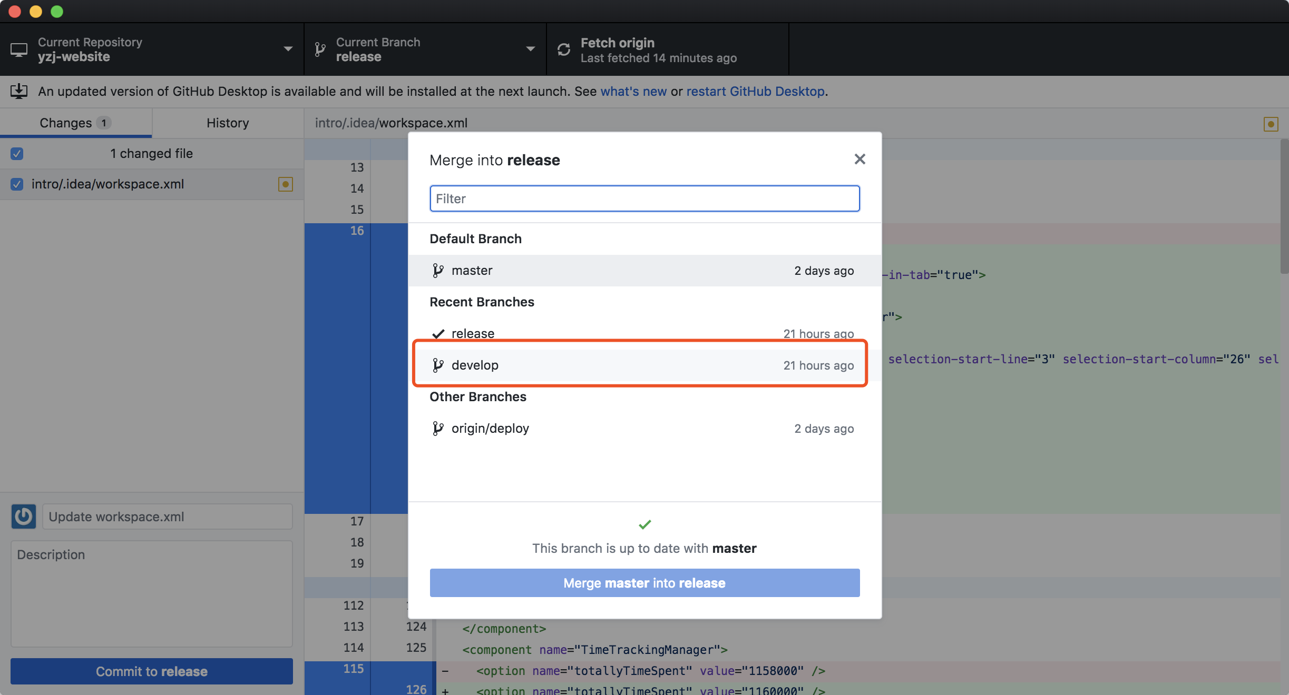1289x695 pixels.
Task: Select the release branch in Recent Branches
Action: click(644, 334)
